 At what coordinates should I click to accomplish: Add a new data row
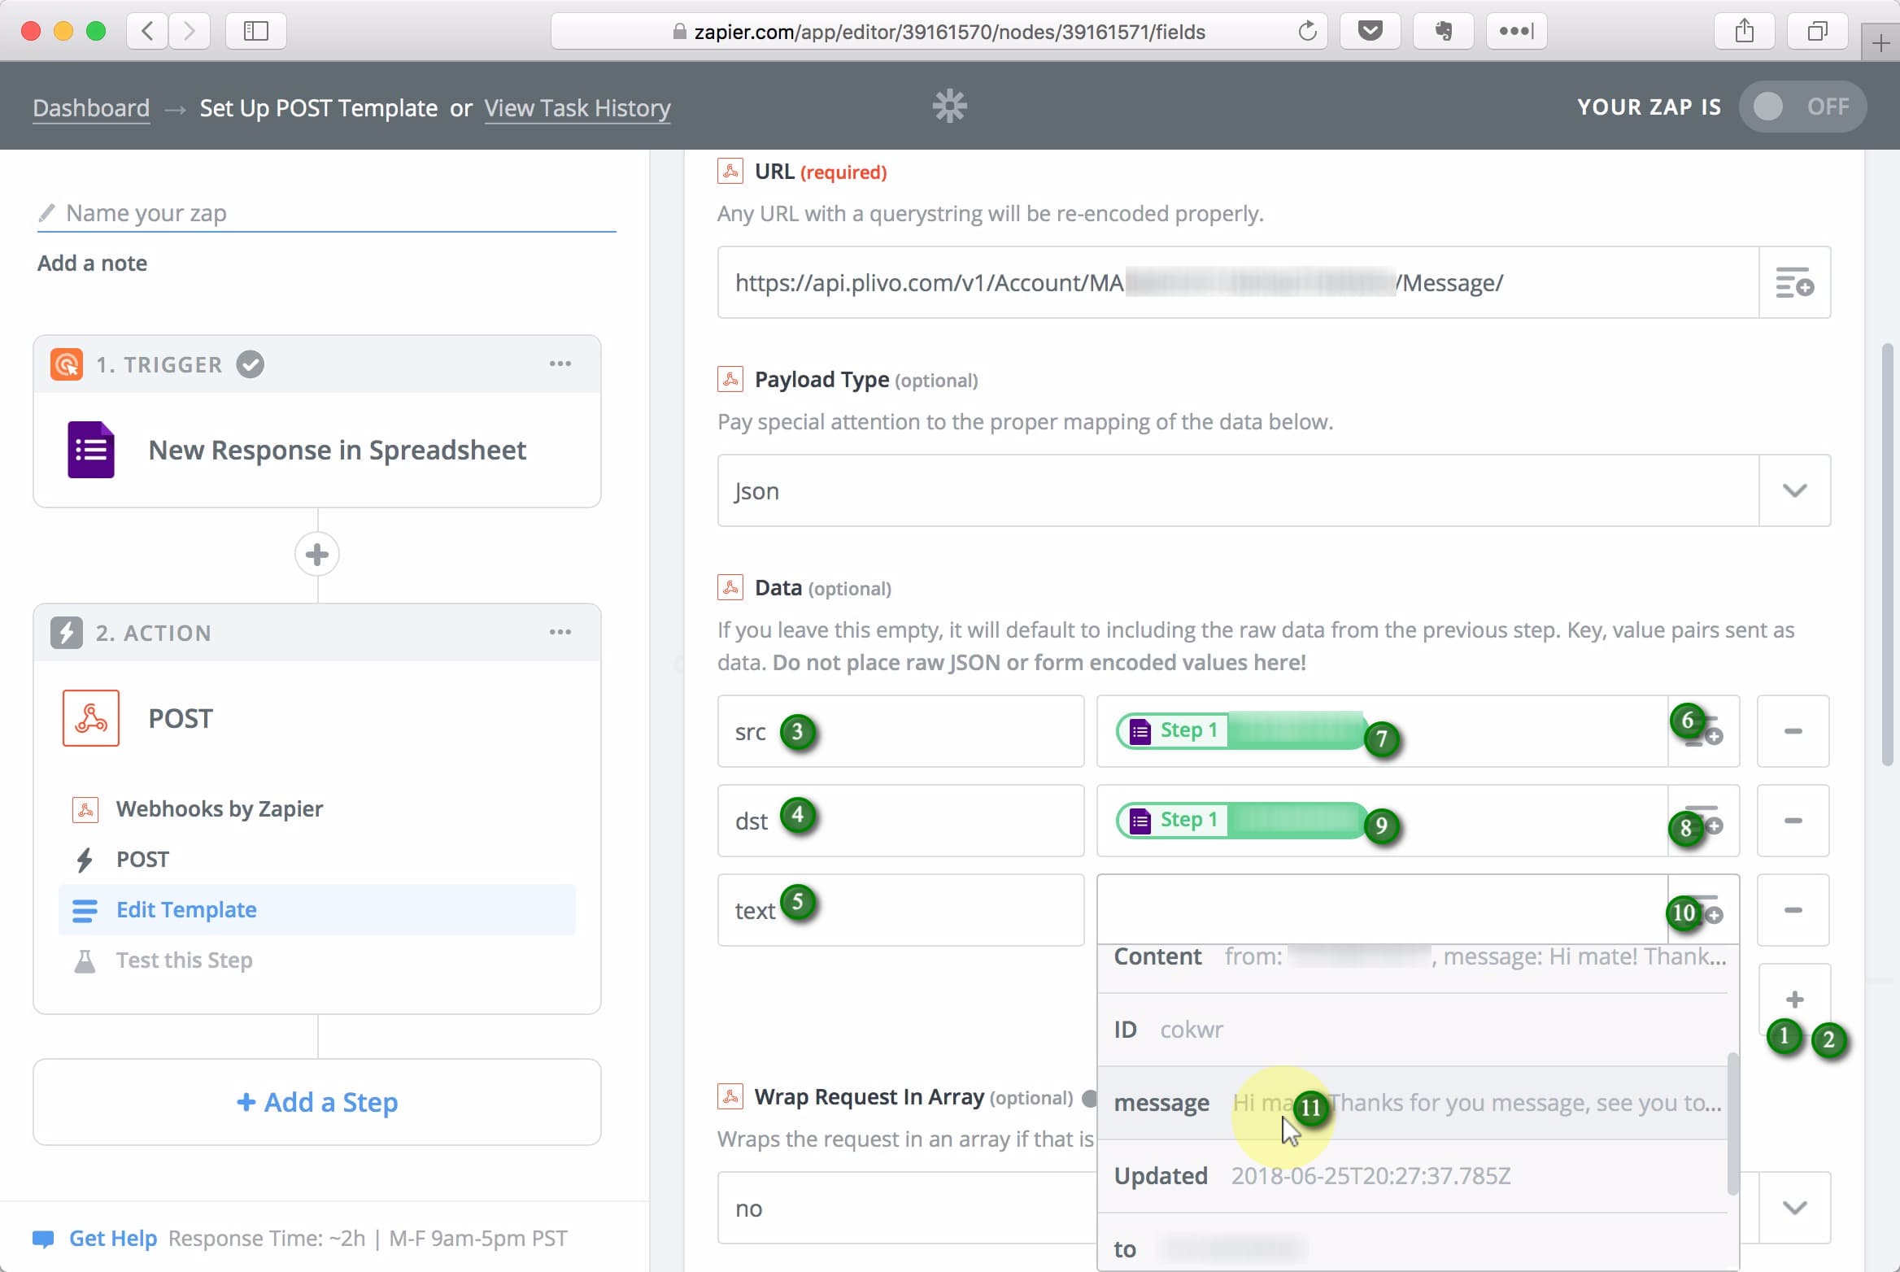(x=1794, y=1000)
